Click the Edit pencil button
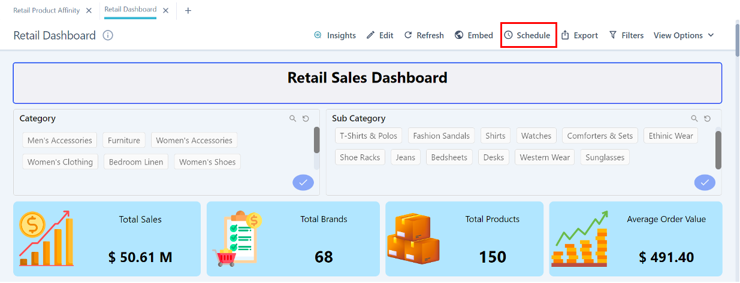The image size is (740, 283). pyautogui.click(x=380, y=35)
